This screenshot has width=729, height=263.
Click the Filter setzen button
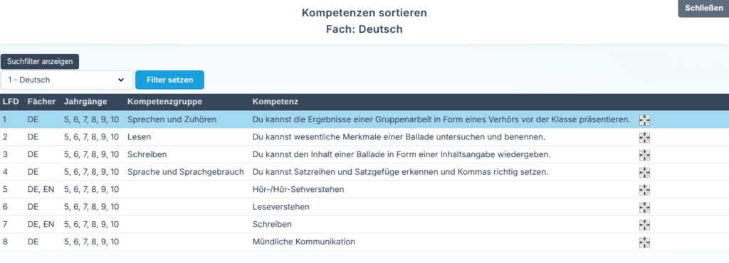pos(169,80)
